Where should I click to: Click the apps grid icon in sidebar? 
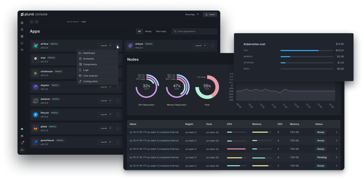[x=22, y=23]
